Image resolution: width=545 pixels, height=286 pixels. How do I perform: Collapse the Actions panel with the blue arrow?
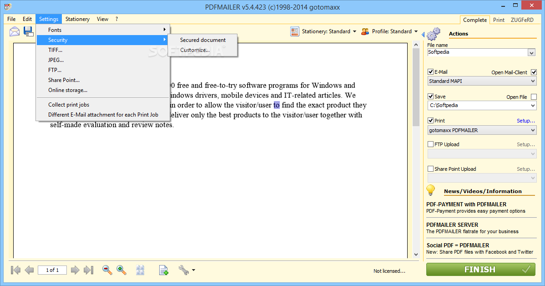pos(423,35)
